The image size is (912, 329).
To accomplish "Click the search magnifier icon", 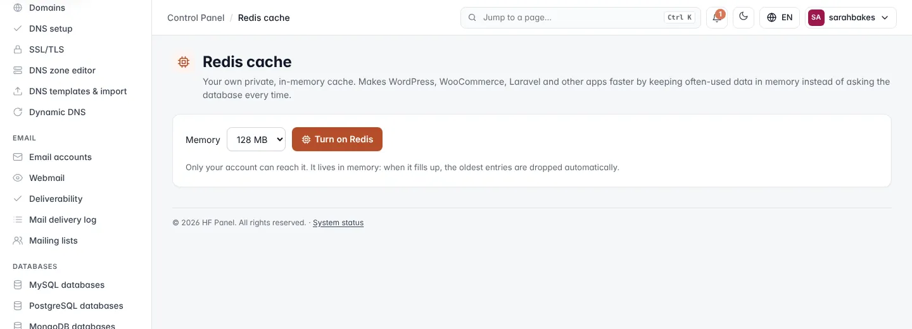I will click(472, 18).
